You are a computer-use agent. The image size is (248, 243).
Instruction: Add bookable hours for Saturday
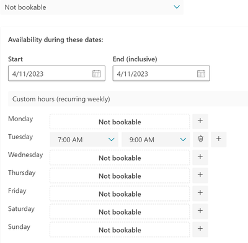click(200, 211)
